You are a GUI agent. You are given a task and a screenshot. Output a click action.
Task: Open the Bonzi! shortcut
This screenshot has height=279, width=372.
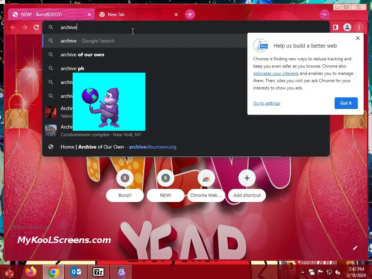pos(125,186)
